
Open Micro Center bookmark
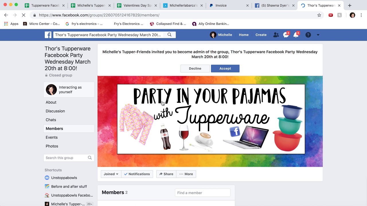[41, 24]
